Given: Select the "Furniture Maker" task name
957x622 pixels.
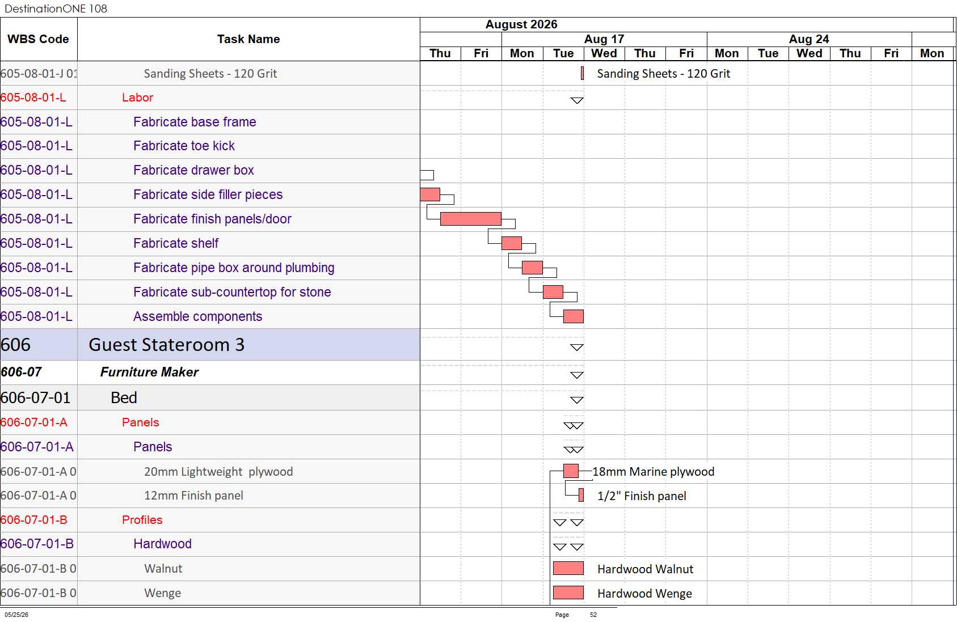Looking at the screenshot, I should 149,372.
